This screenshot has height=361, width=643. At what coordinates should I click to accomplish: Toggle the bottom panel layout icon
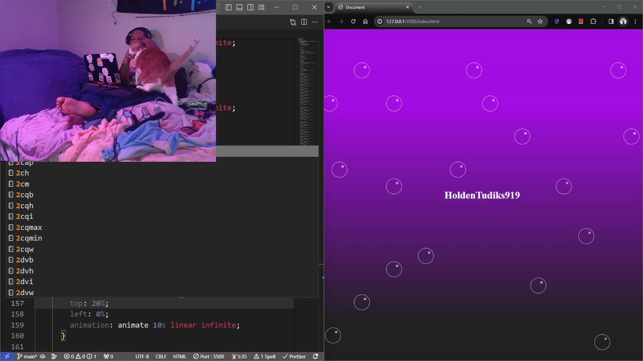pos(240,8)
